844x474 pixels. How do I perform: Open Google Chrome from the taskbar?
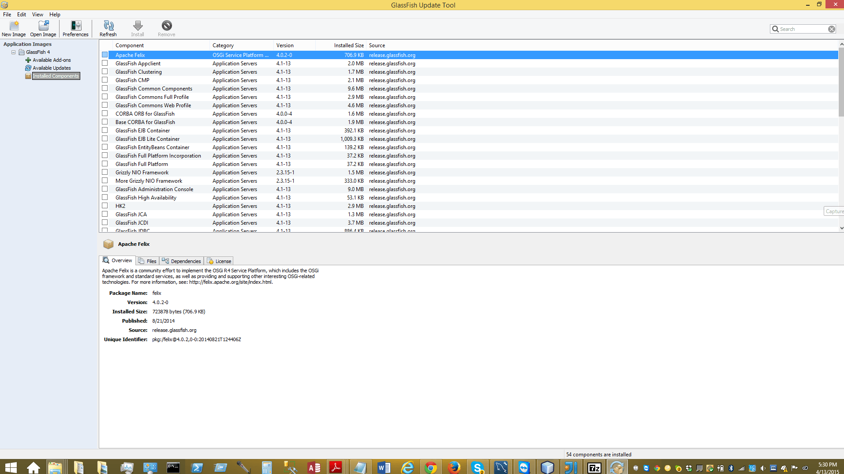tap(431, 467)
